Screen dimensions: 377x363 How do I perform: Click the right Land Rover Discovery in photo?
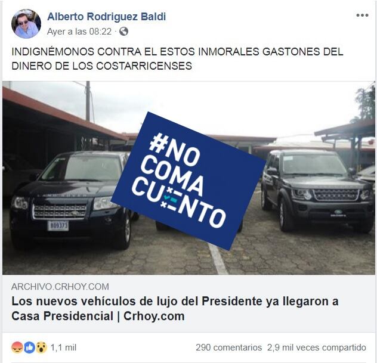(x=317, y=191)
